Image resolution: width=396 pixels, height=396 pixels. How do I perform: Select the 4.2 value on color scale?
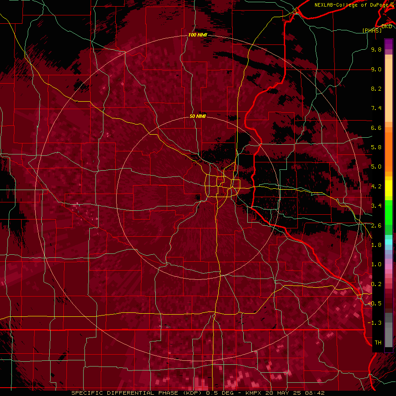(376, 187)
